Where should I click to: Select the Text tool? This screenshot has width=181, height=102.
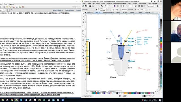click(83, 40)
